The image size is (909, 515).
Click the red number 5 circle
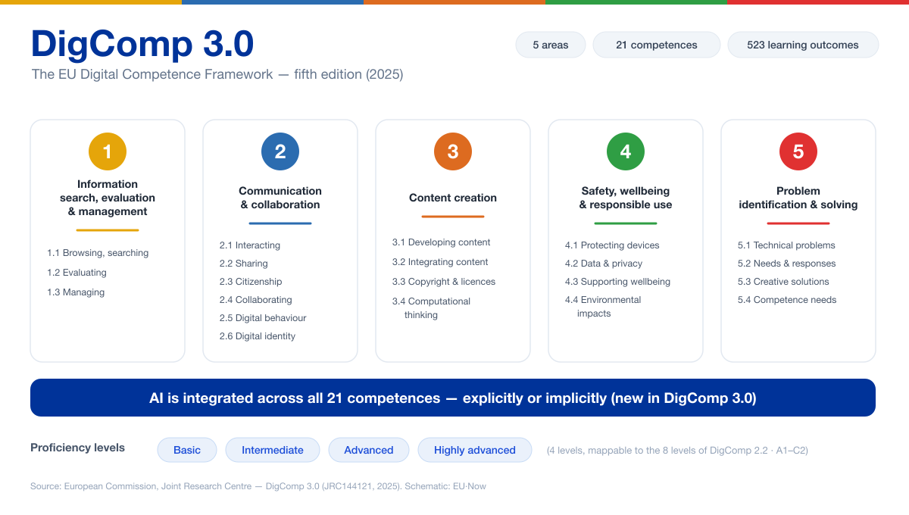(798, 151)
